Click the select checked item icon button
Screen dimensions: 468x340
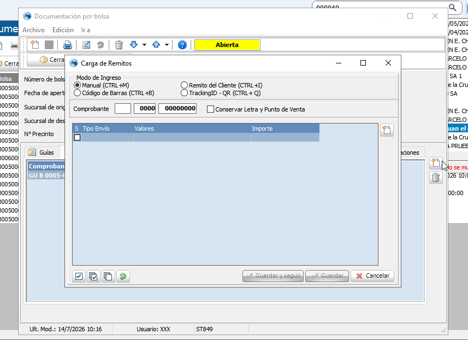79,277
